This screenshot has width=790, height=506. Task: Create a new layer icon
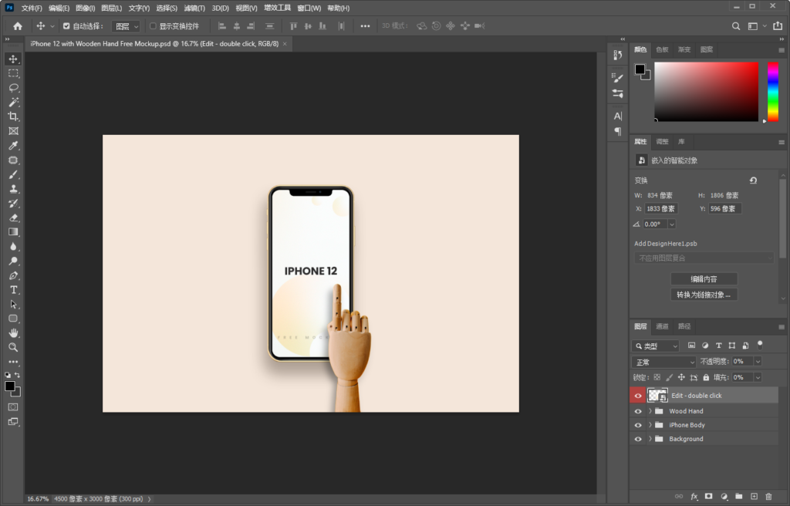point(754,497)
